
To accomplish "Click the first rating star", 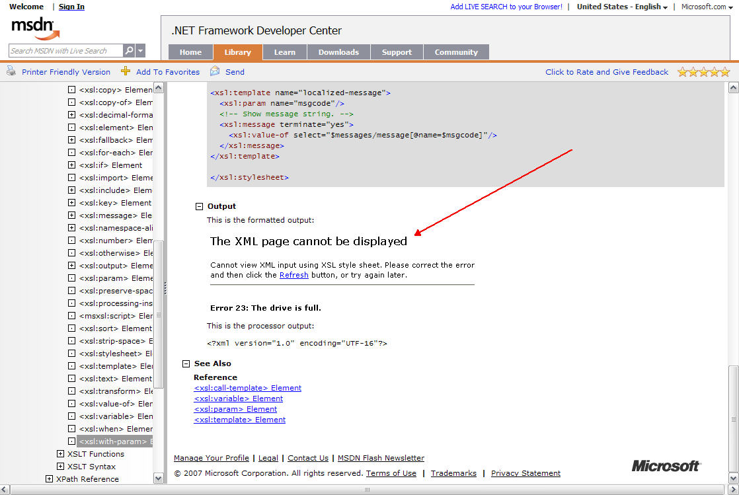I will point(683,71).
